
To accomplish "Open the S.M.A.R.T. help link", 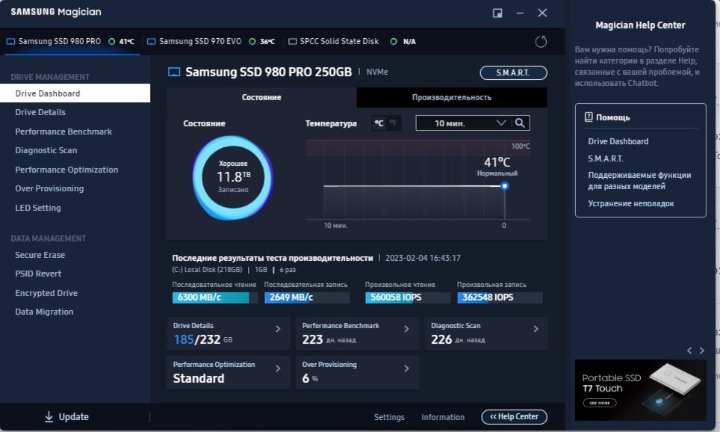I will point(606,158).
